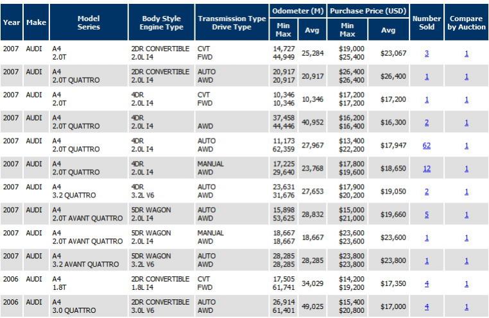Compare by auction for 2006 A4 1.8T convertible
Viewport: 489px width, 318px height.
coord(467,284)
